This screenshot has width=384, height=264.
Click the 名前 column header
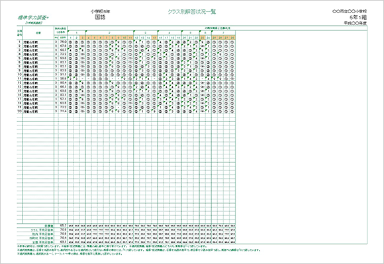[38, 33]
